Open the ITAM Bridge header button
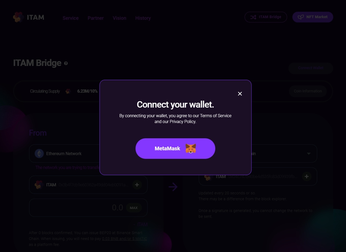 [x=266, y=17]
